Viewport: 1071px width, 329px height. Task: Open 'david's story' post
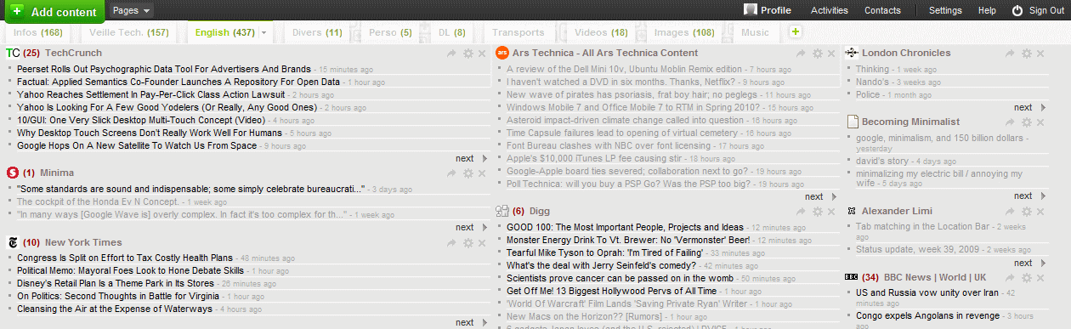(x=882, y=161)
